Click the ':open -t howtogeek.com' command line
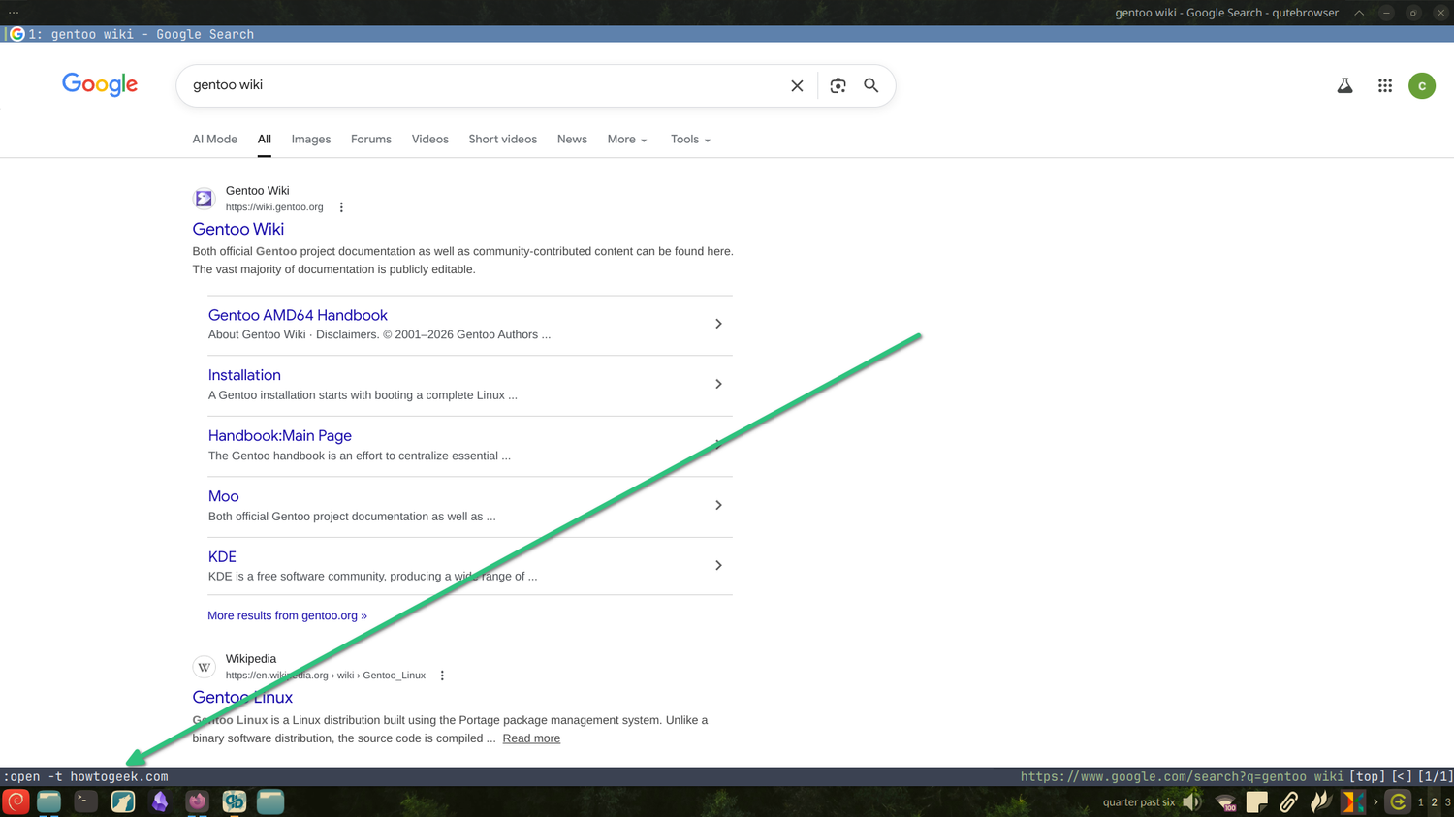 click(x=85, y=776)
